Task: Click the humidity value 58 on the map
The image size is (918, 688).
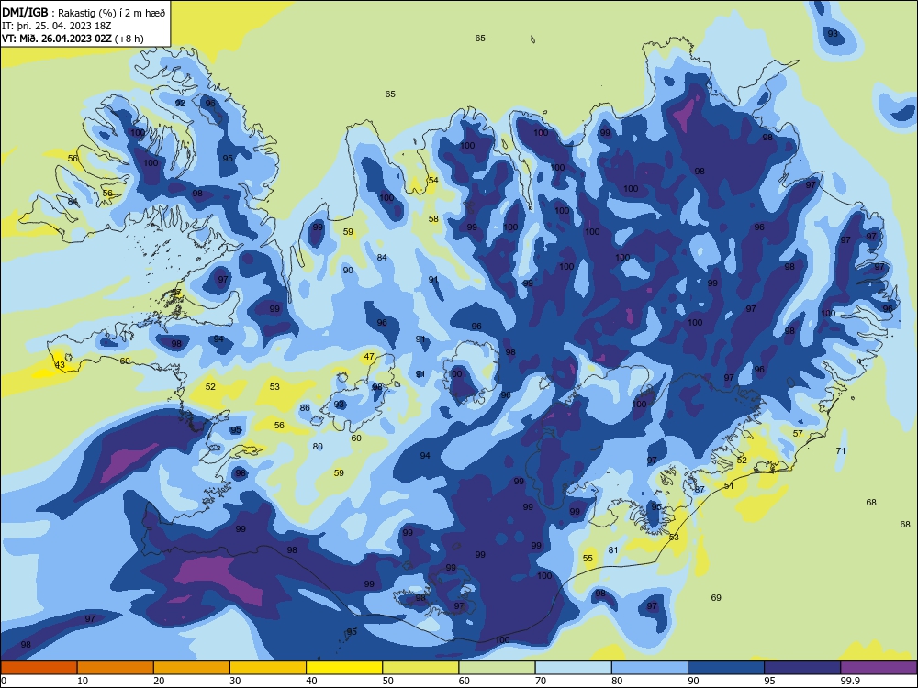Action: [x=433, y=219]
